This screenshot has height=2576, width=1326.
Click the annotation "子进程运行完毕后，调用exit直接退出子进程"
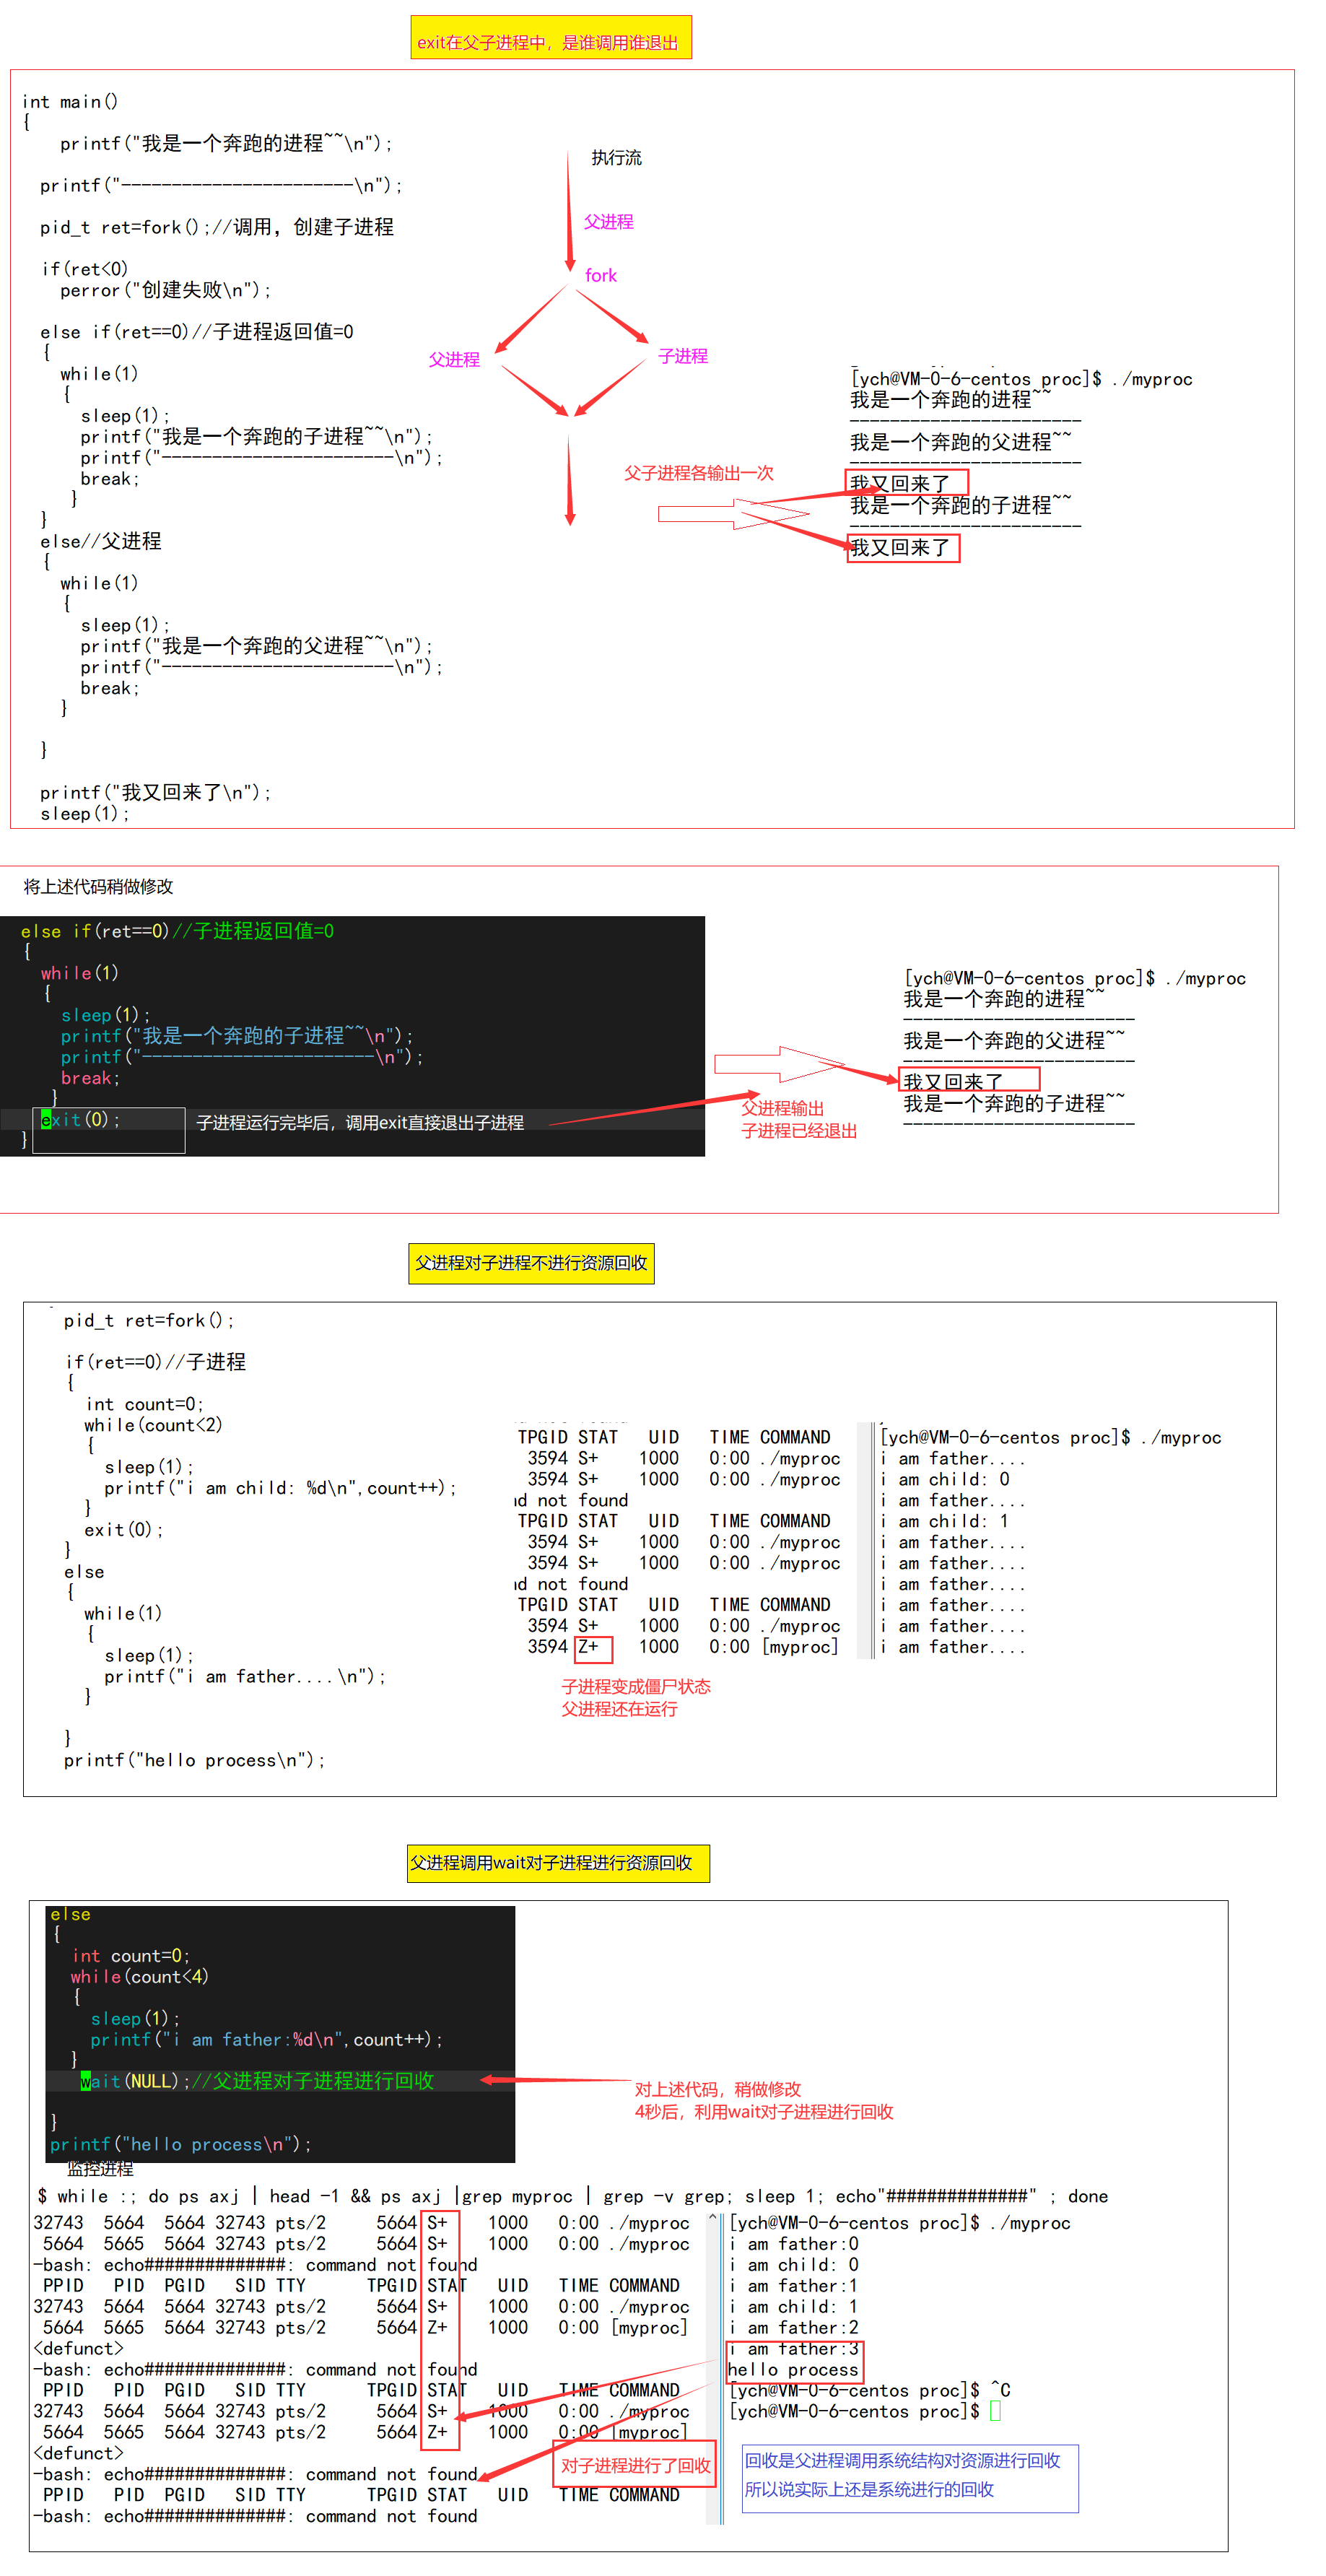point(360,1123)
